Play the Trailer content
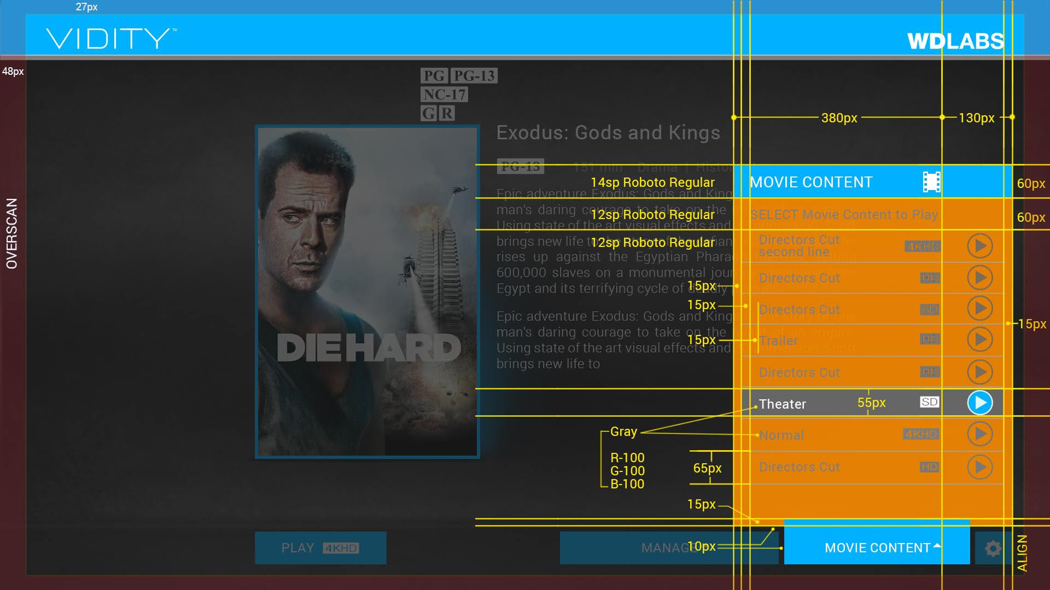The width and height of the screenshot is (1050, 590). [x=979, y=339]
